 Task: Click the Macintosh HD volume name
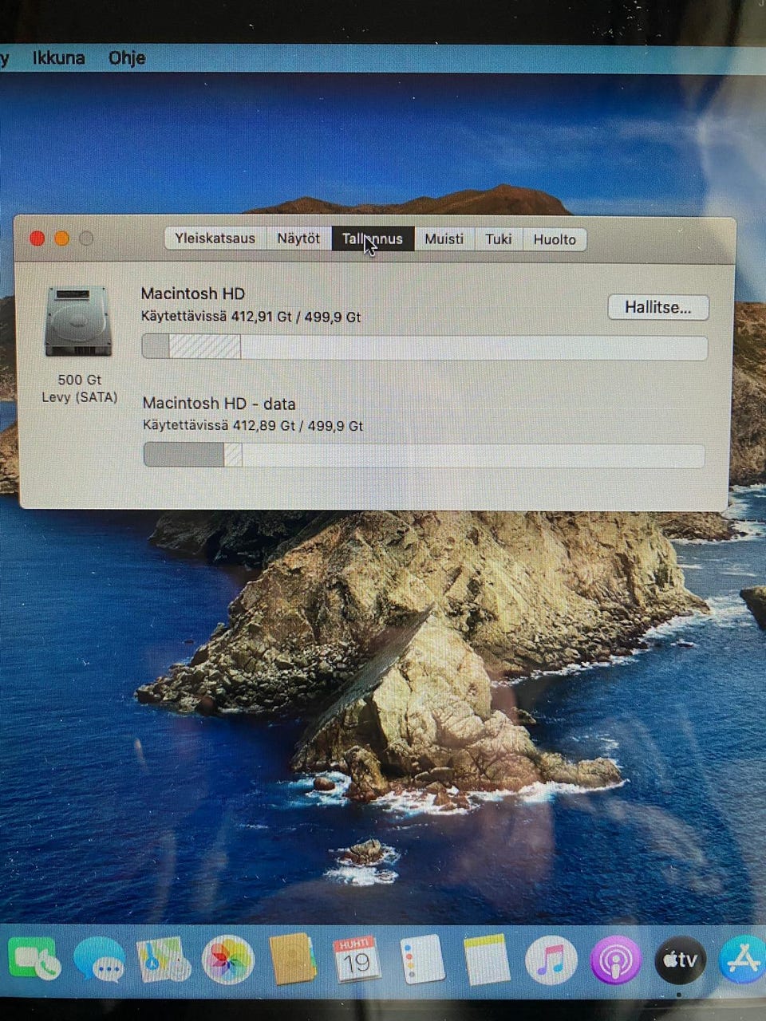point(193,294)
